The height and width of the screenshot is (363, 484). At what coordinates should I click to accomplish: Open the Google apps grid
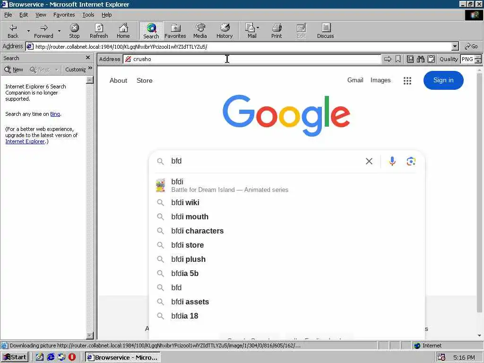407,80
